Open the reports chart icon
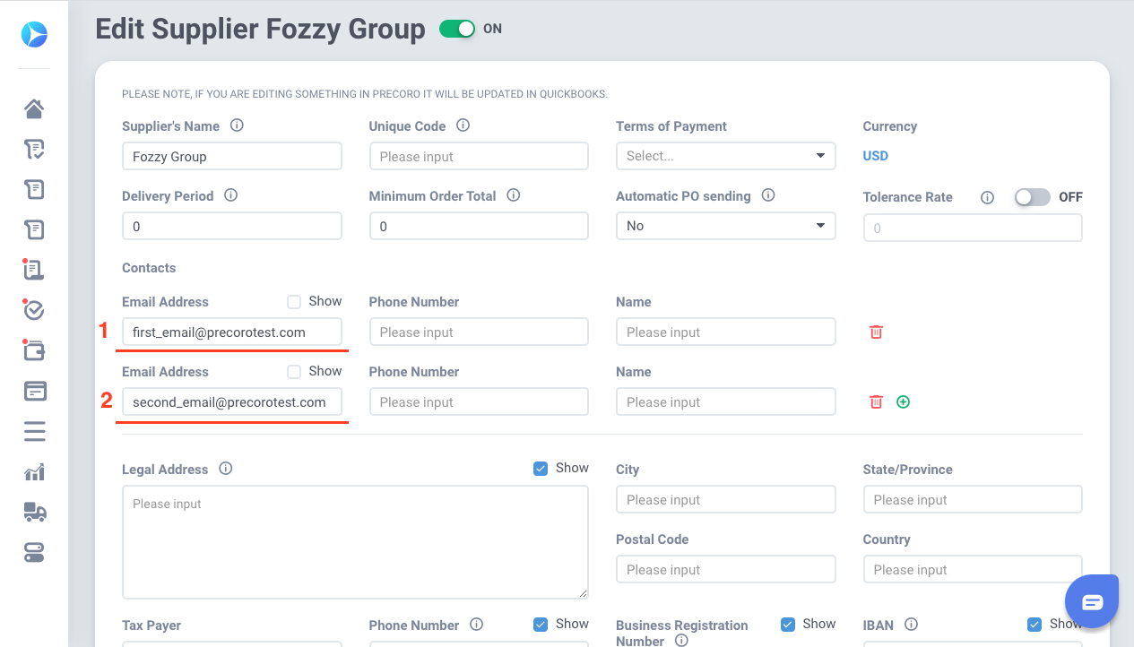The height and width of the screenshot is (647, 1134). pyautogui.click(x=34, y=471)
